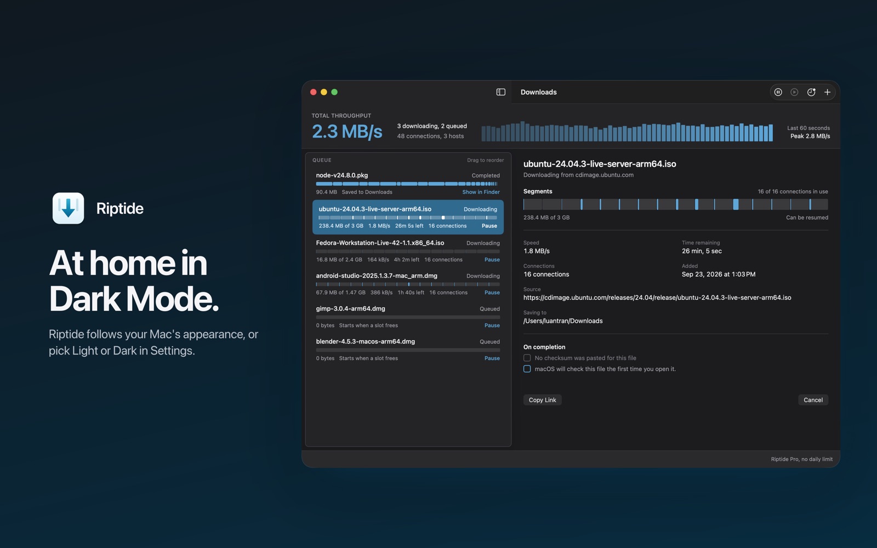877x548 pixels.
Task: Click the '26 min, 5 sec' time remaining
Action: click(702, 251)
